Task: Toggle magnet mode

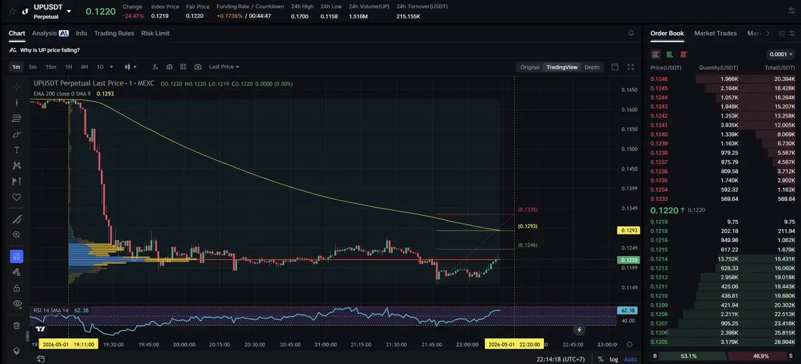Action: pyautogui.click(x=16, y=256)
